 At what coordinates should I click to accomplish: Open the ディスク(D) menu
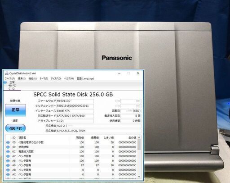pyautogui.click(x=56, y=78)
